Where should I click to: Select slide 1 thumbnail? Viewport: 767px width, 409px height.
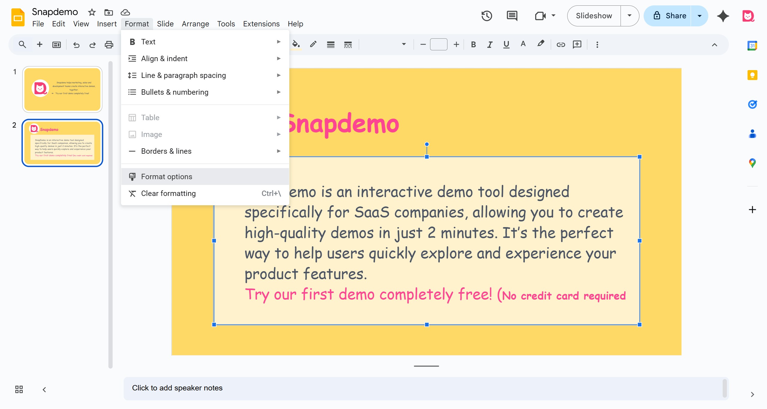click(x=62, y=89)
